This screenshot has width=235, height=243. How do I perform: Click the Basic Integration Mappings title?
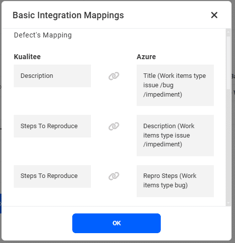[68, 15]
